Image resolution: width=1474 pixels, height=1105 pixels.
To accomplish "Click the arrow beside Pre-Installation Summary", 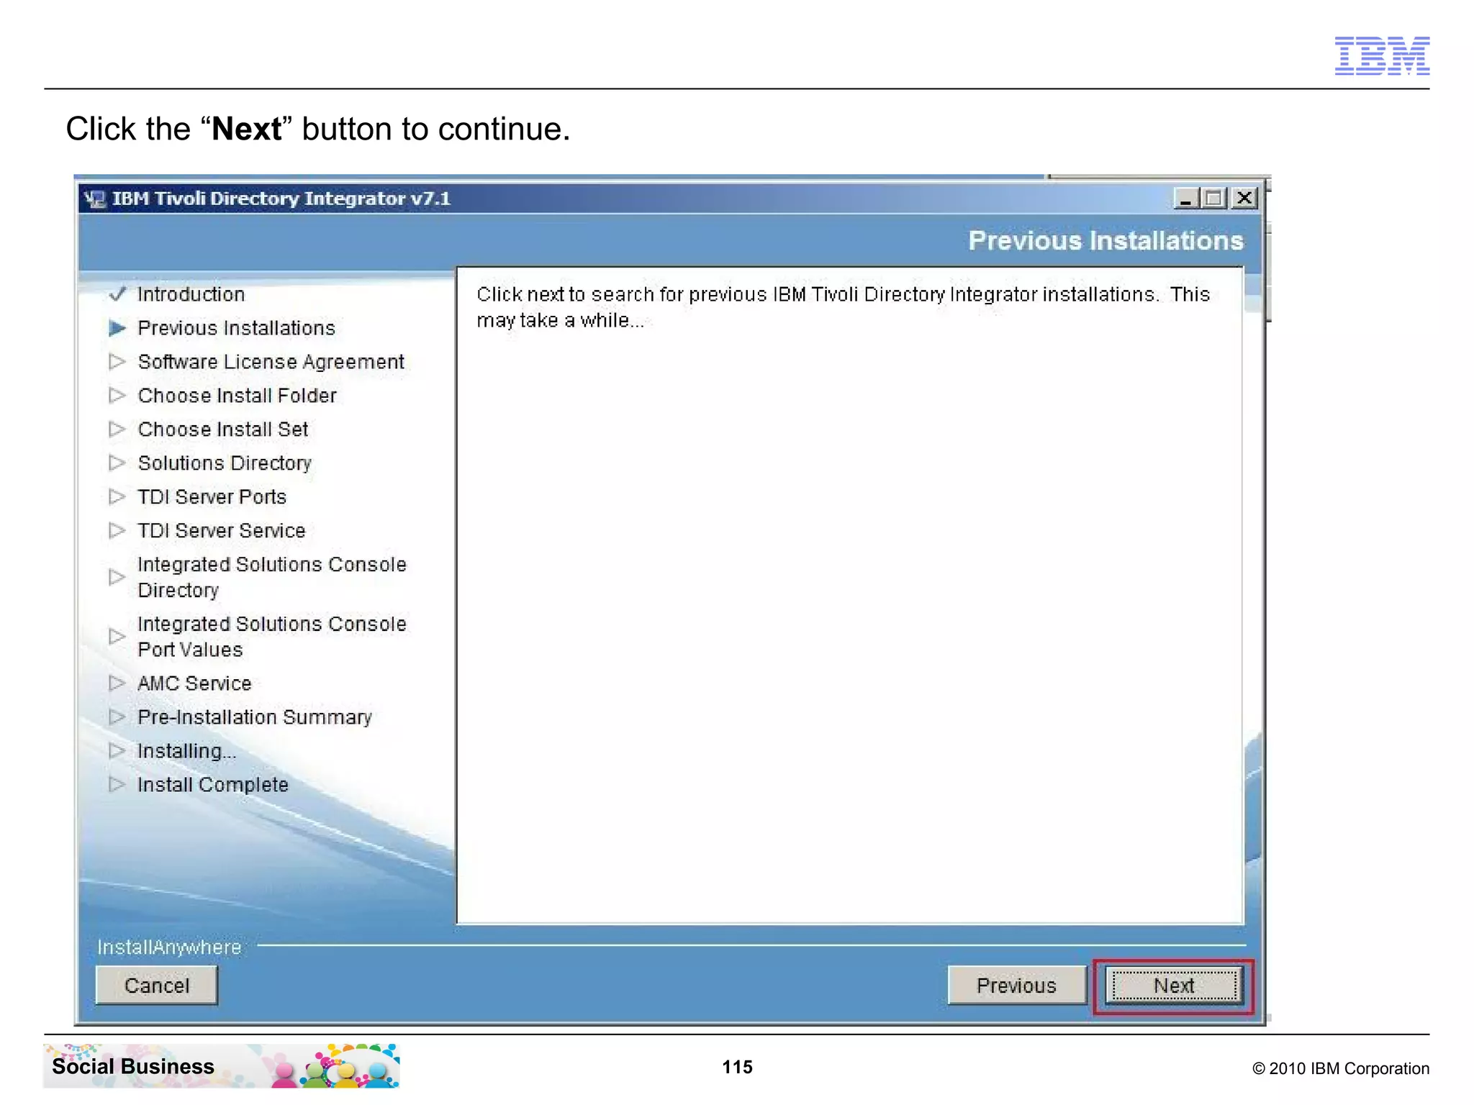I will coord(117,717).
